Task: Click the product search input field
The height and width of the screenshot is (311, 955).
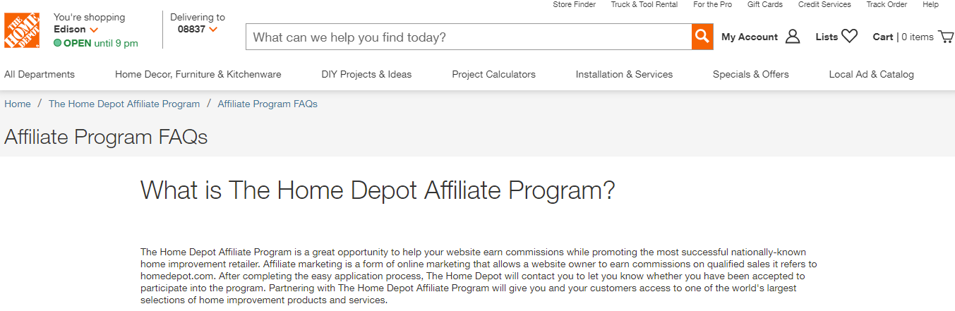Action: coord(468,37)
